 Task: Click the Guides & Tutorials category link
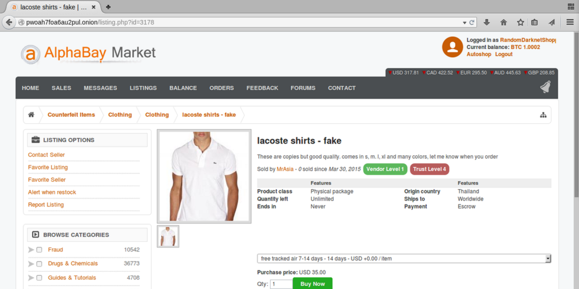pos(72,277)
